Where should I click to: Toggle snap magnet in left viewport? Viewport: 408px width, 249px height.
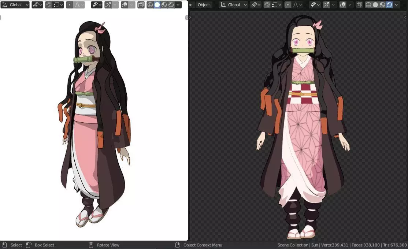tap(48, 5)
